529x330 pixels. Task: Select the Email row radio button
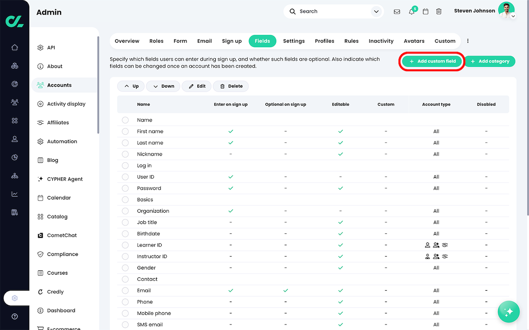coord(125,291)
